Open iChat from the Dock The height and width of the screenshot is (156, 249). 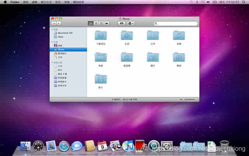click(x=77, y=146)
